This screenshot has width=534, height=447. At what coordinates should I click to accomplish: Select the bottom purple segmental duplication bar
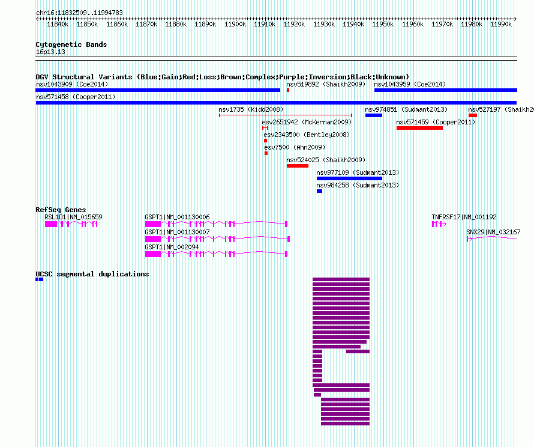(345, 424)
